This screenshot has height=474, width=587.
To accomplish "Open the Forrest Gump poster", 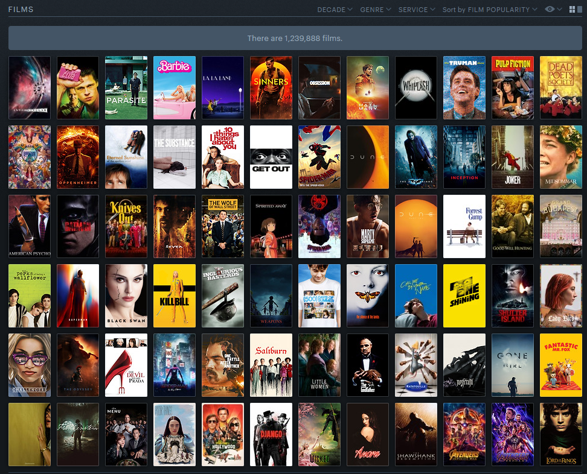I will [464, 227].
